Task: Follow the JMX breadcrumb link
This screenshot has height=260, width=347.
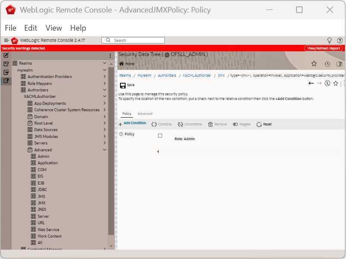Action: [222, 76]
